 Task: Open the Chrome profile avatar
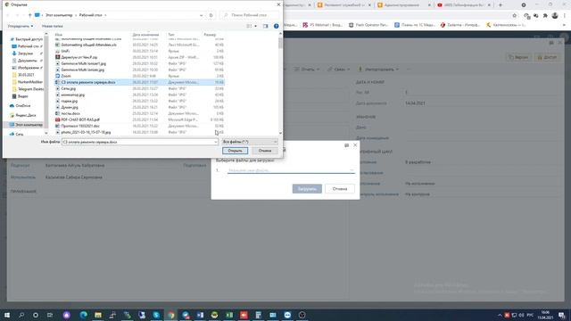tap(555, 15)
